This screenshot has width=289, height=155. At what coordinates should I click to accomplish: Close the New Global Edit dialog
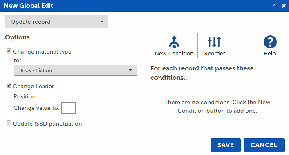(284, 6)
